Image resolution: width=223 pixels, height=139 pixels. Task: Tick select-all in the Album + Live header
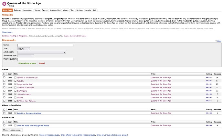pyautogui.click(x=4, y=122)
